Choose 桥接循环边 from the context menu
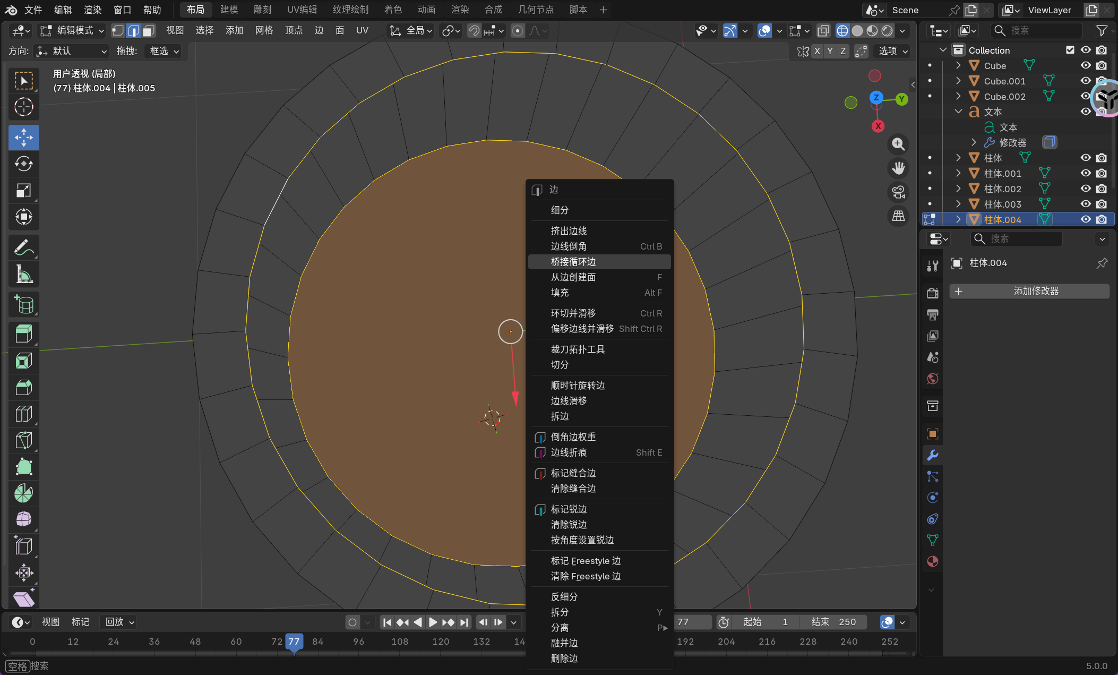The height and width of the screenshot is (675, 1118). tap(573, 262)
